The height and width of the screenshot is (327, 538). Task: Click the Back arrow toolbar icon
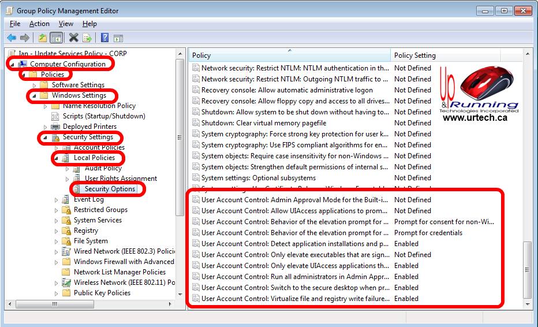[11, 38]
